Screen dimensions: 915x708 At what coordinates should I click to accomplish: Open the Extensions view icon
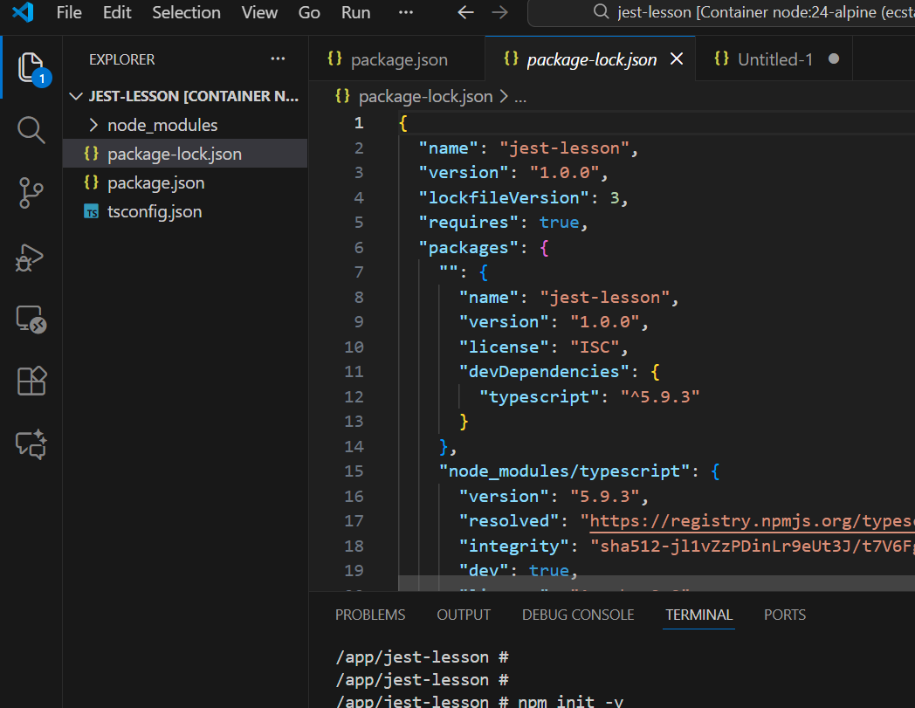coord(31,381)
